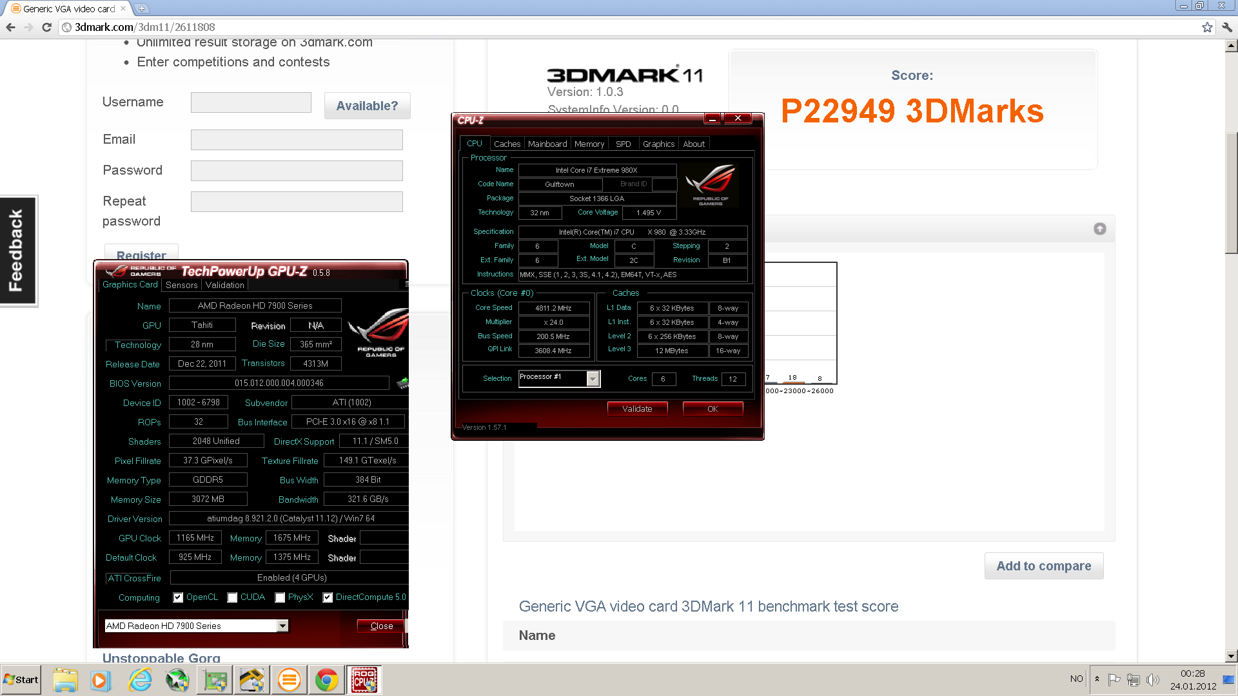
Task: Click the Available? username check button
Action: click(x=367, y=106)
